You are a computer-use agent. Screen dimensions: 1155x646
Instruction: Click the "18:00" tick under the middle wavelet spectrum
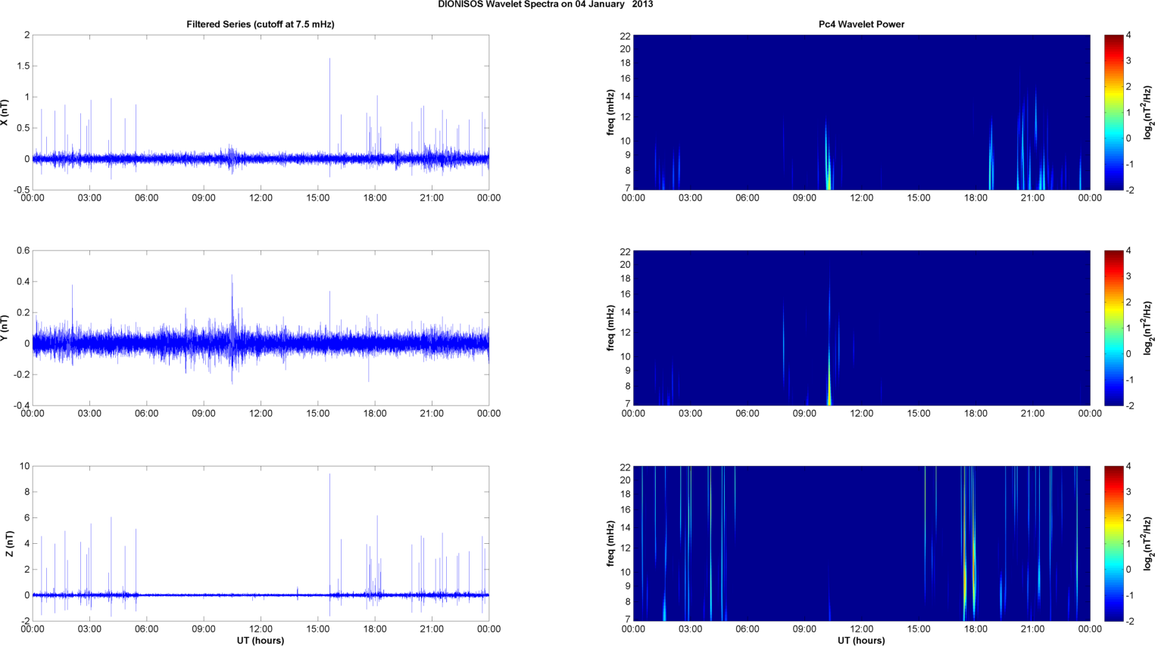pyautogui.click(x=976, y=414)
